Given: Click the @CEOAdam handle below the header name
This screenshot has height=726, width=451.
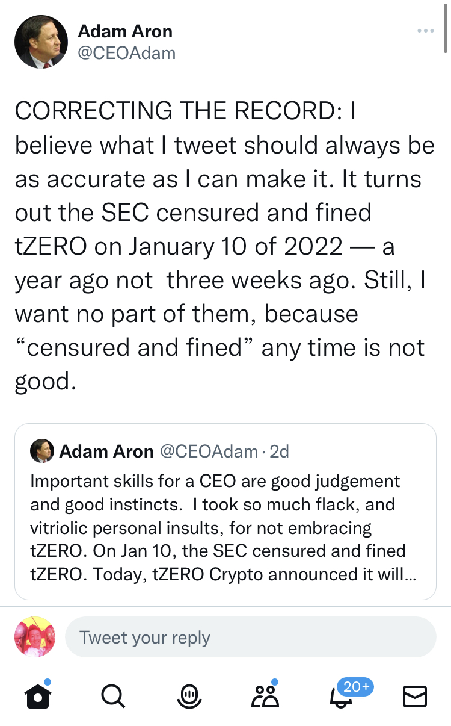Looking at the screenshot, I should [x=127, y=53].
